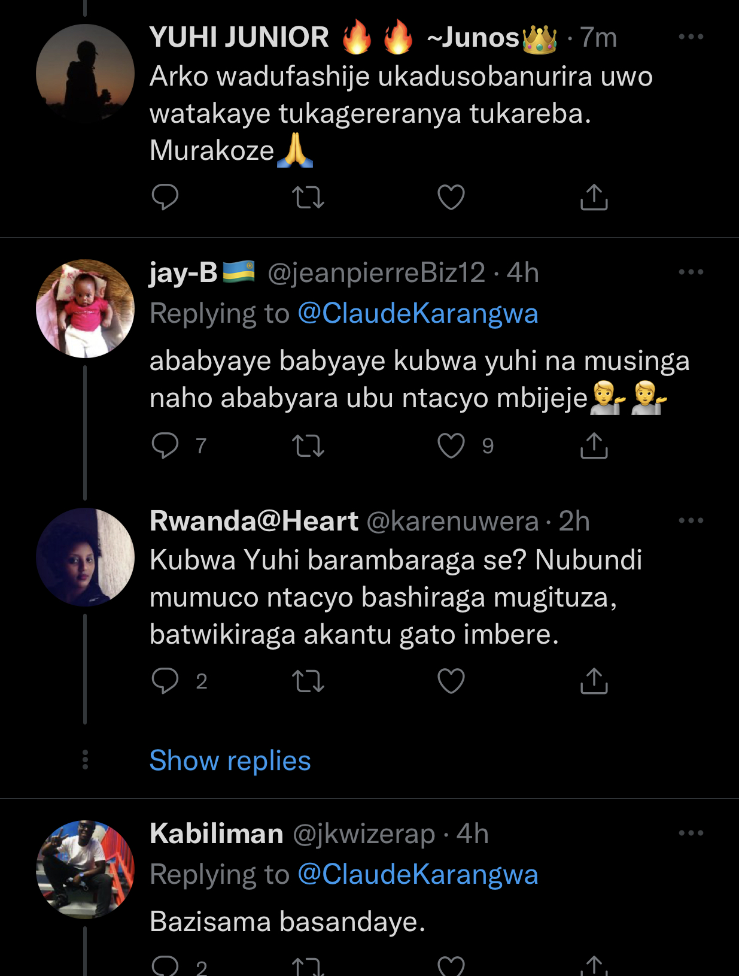Like YUHI JUNIOR's tweet
This screenshot has width=739, height=976.
click(x=451, y=197)
